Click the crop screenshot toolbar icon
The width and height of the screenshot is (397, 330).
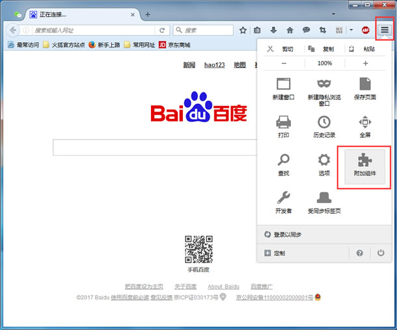coord(323,31)
